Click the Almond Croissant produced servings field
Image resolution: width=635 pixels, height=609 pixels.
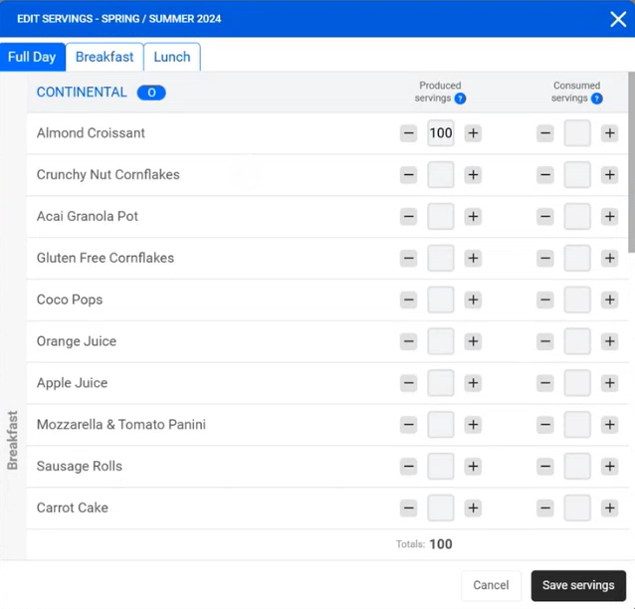click(x=440, y=133)
